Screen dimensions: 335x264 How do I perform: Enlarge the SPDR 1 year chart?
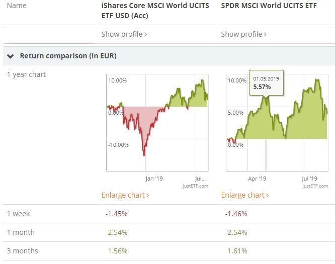pyautogui.click(x=244, y=195)
